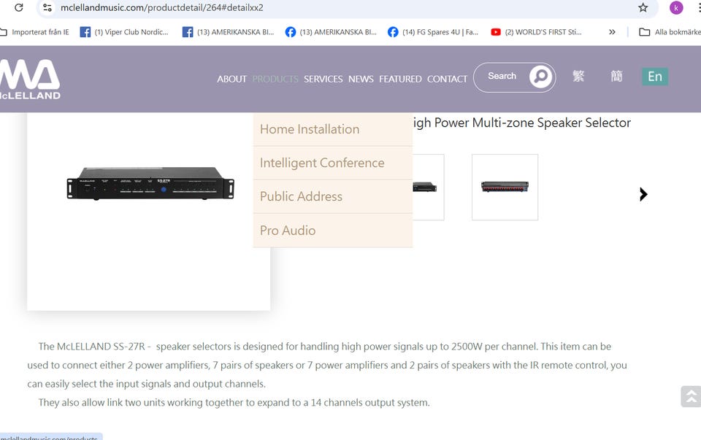Click the scroll-to-top double arrow button
The height and width of the screenshot is (440, 701).
tap(690, 396)
